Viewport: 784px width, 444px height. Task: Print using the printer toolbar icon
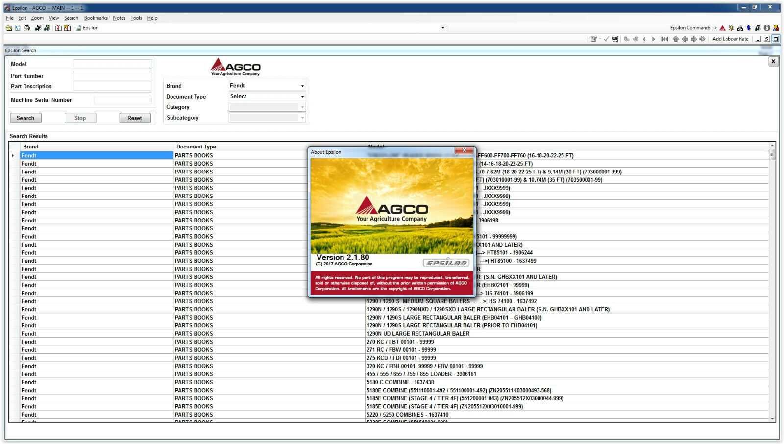26,28
